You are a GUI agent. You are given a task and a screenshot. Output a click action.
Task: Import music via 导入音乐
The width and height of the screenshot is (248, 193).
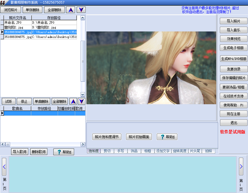coord(233,30)
